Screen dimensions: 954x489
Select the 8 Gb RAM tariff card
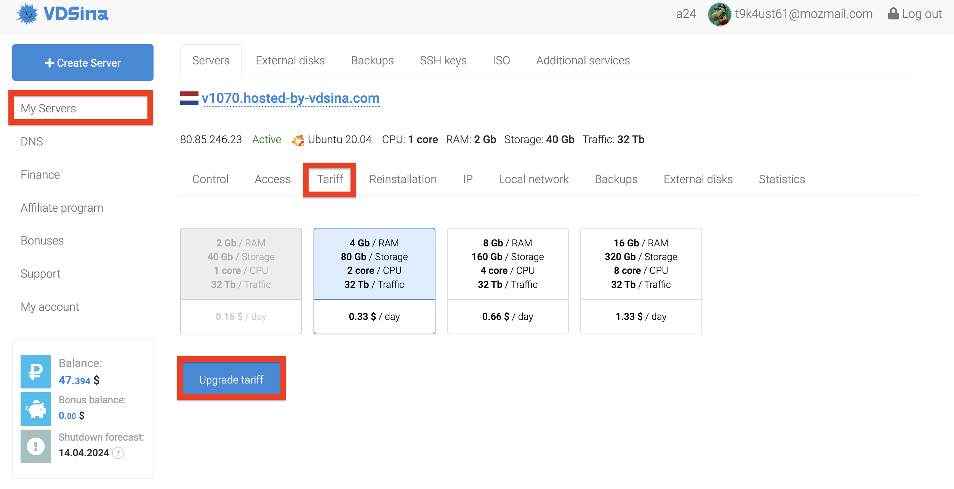pos(508,281)
